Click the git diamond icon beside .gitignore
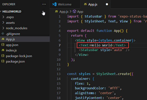 [x=3, y=34]
